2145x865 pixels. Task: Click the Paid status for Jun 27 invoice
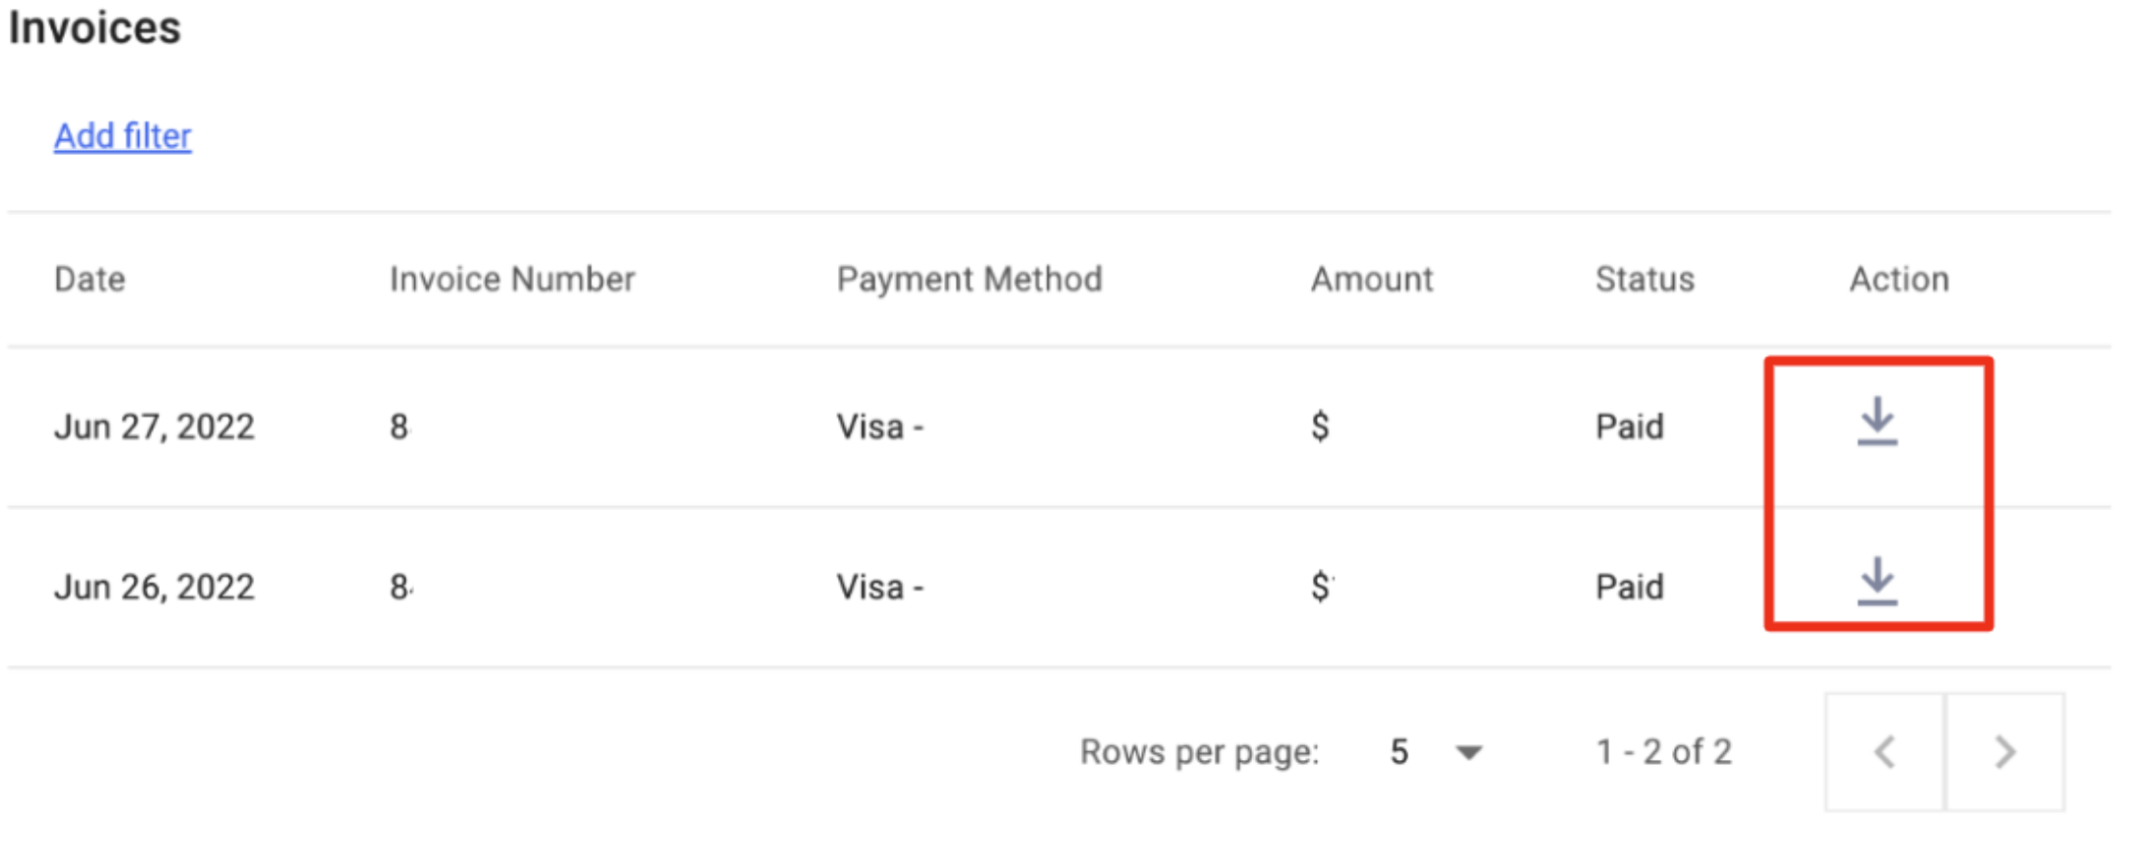coord(1629,427)
